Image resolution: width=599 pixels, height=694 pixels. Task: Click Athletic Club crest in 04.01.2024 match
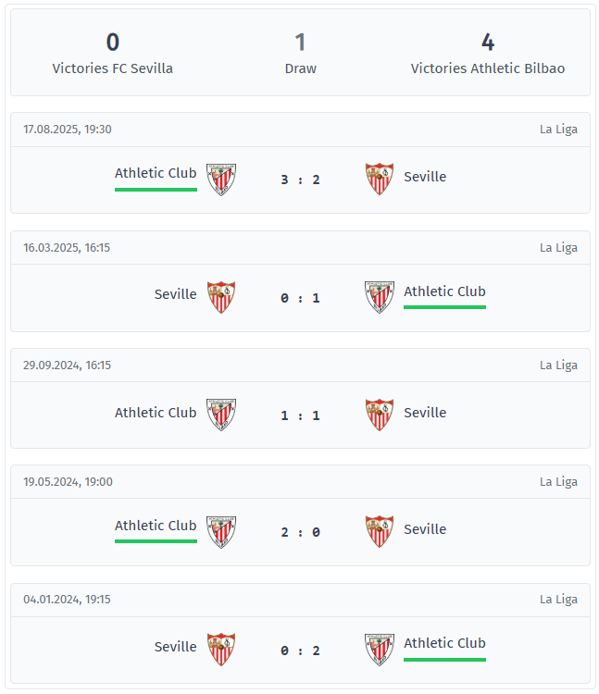tap(380, 650)
